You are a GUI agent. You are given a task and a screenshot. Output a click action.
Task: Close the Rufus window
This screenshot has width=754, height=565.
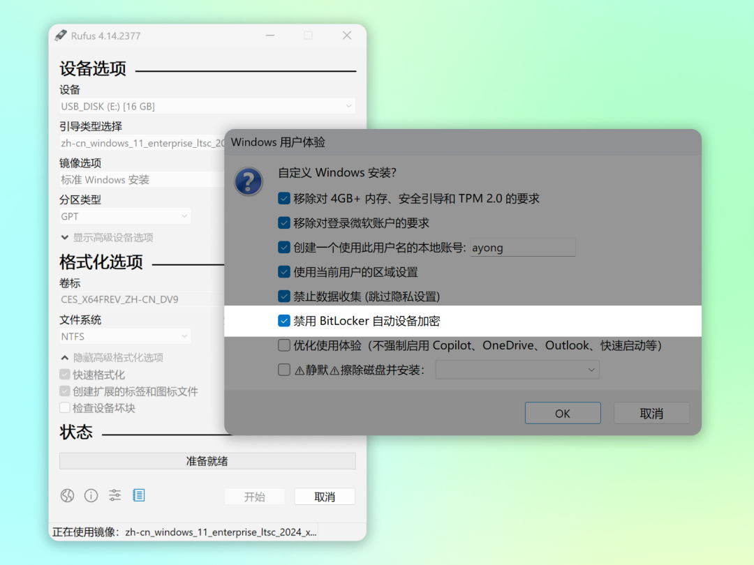click(347, 36)
